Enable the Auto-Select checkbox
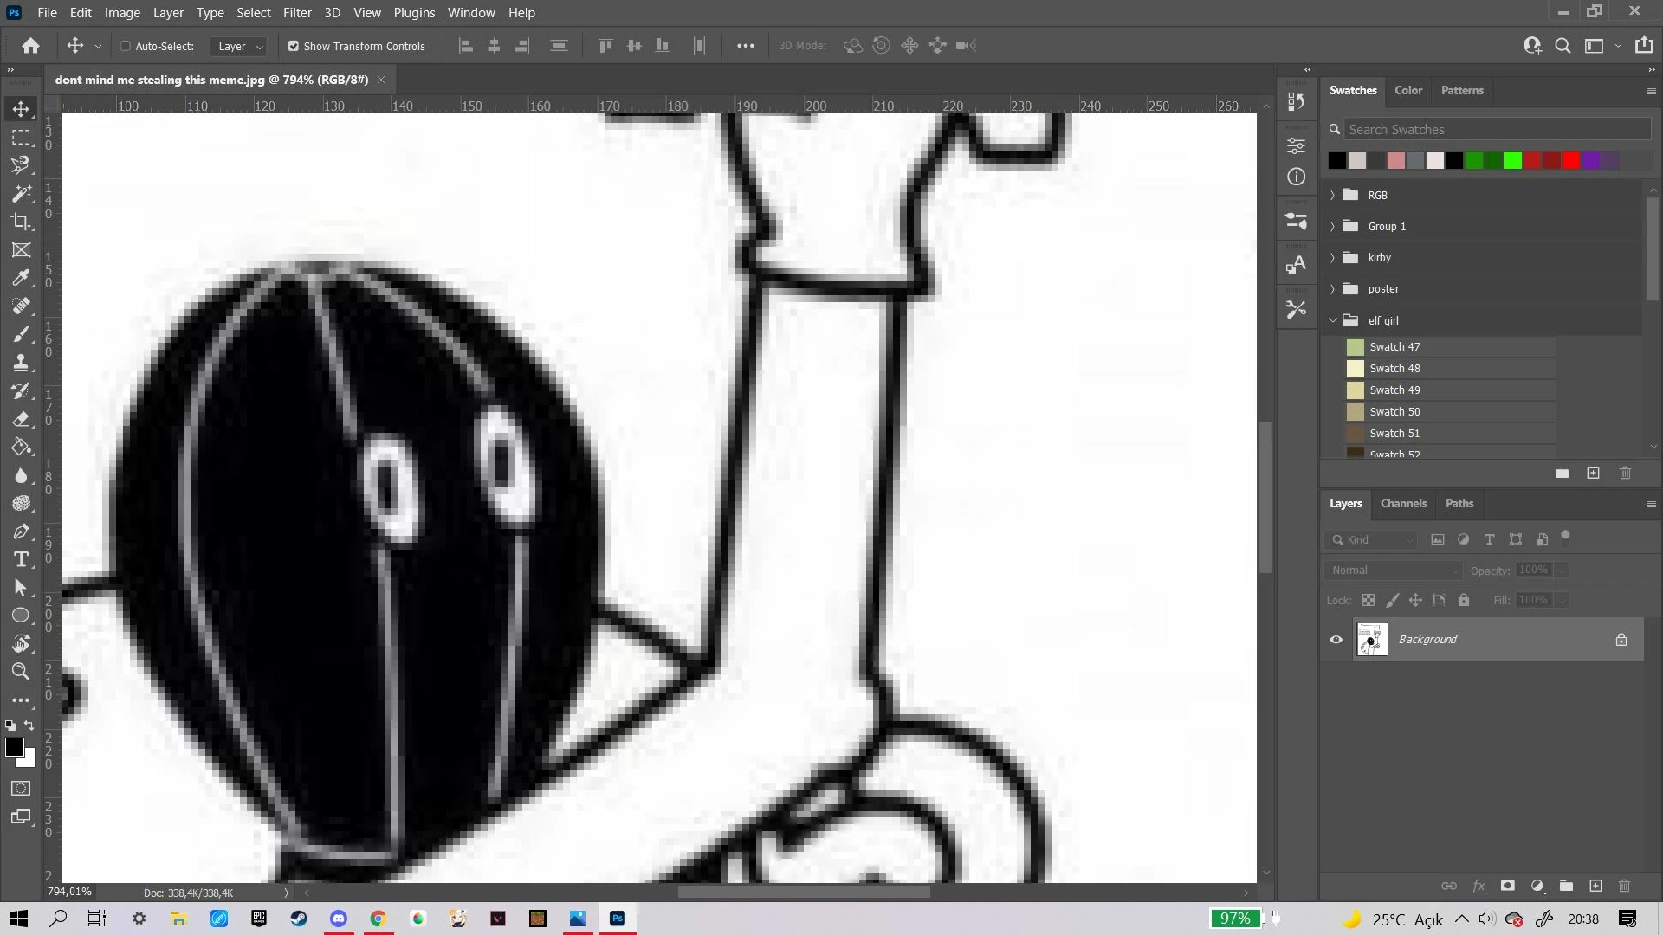This screenshot has height=935, width=1663. click(x=126, y=46)
